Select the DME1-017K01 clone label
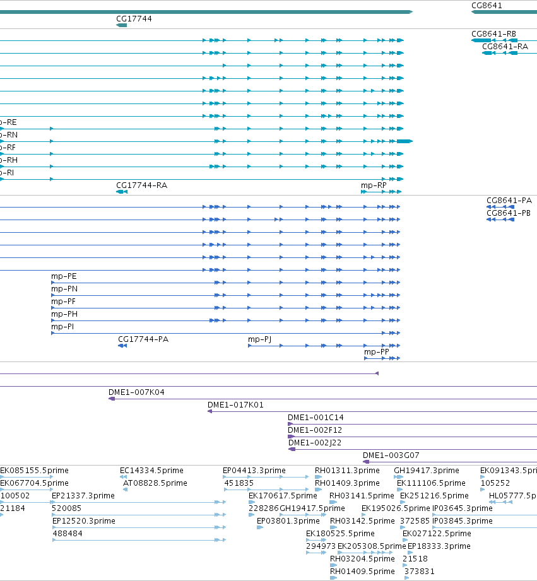The width and height of the screenshot is (537, 581). click(235, 404)
